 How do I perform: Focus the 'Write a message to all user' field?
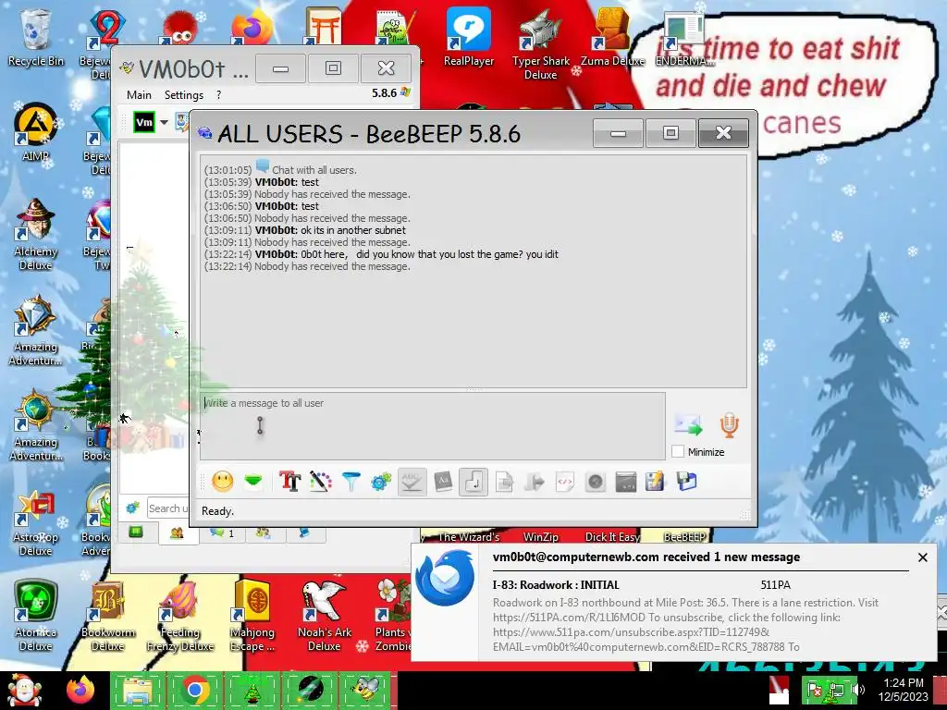[x=433, y=426]
